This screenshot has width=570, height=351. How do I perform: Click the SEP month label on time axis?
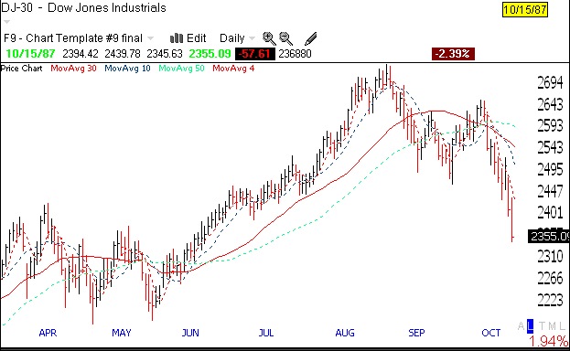[416, 333]
